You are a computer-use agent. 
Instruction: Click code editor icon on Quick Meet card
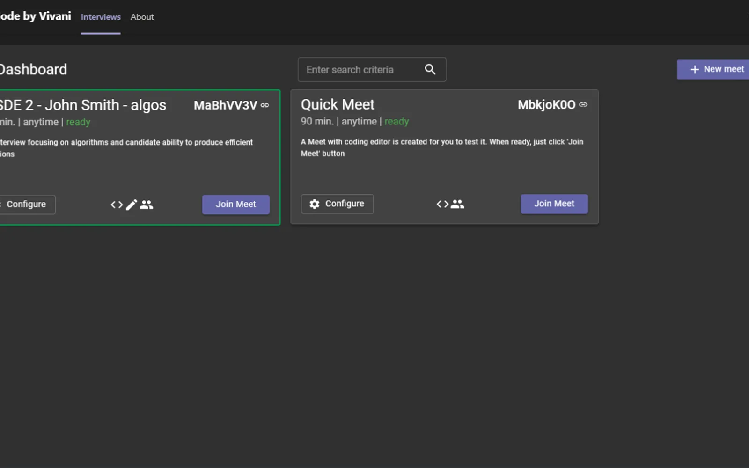point(442,204)
